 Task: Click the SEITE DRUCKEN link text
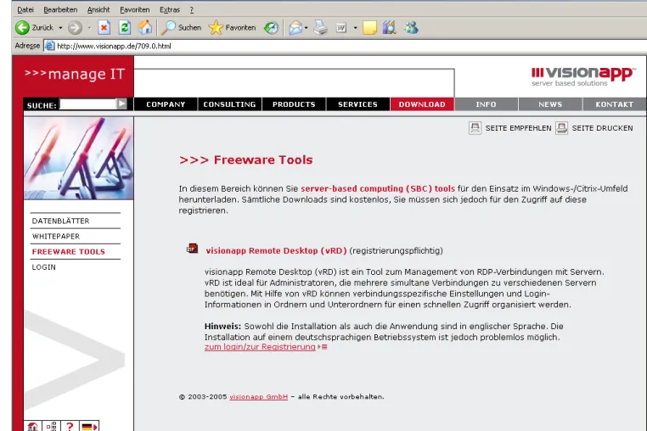[603, 128]
